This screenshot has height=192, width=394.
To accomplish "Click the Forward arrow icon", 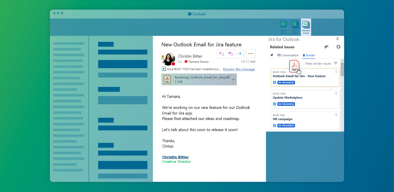I will 239,53.
